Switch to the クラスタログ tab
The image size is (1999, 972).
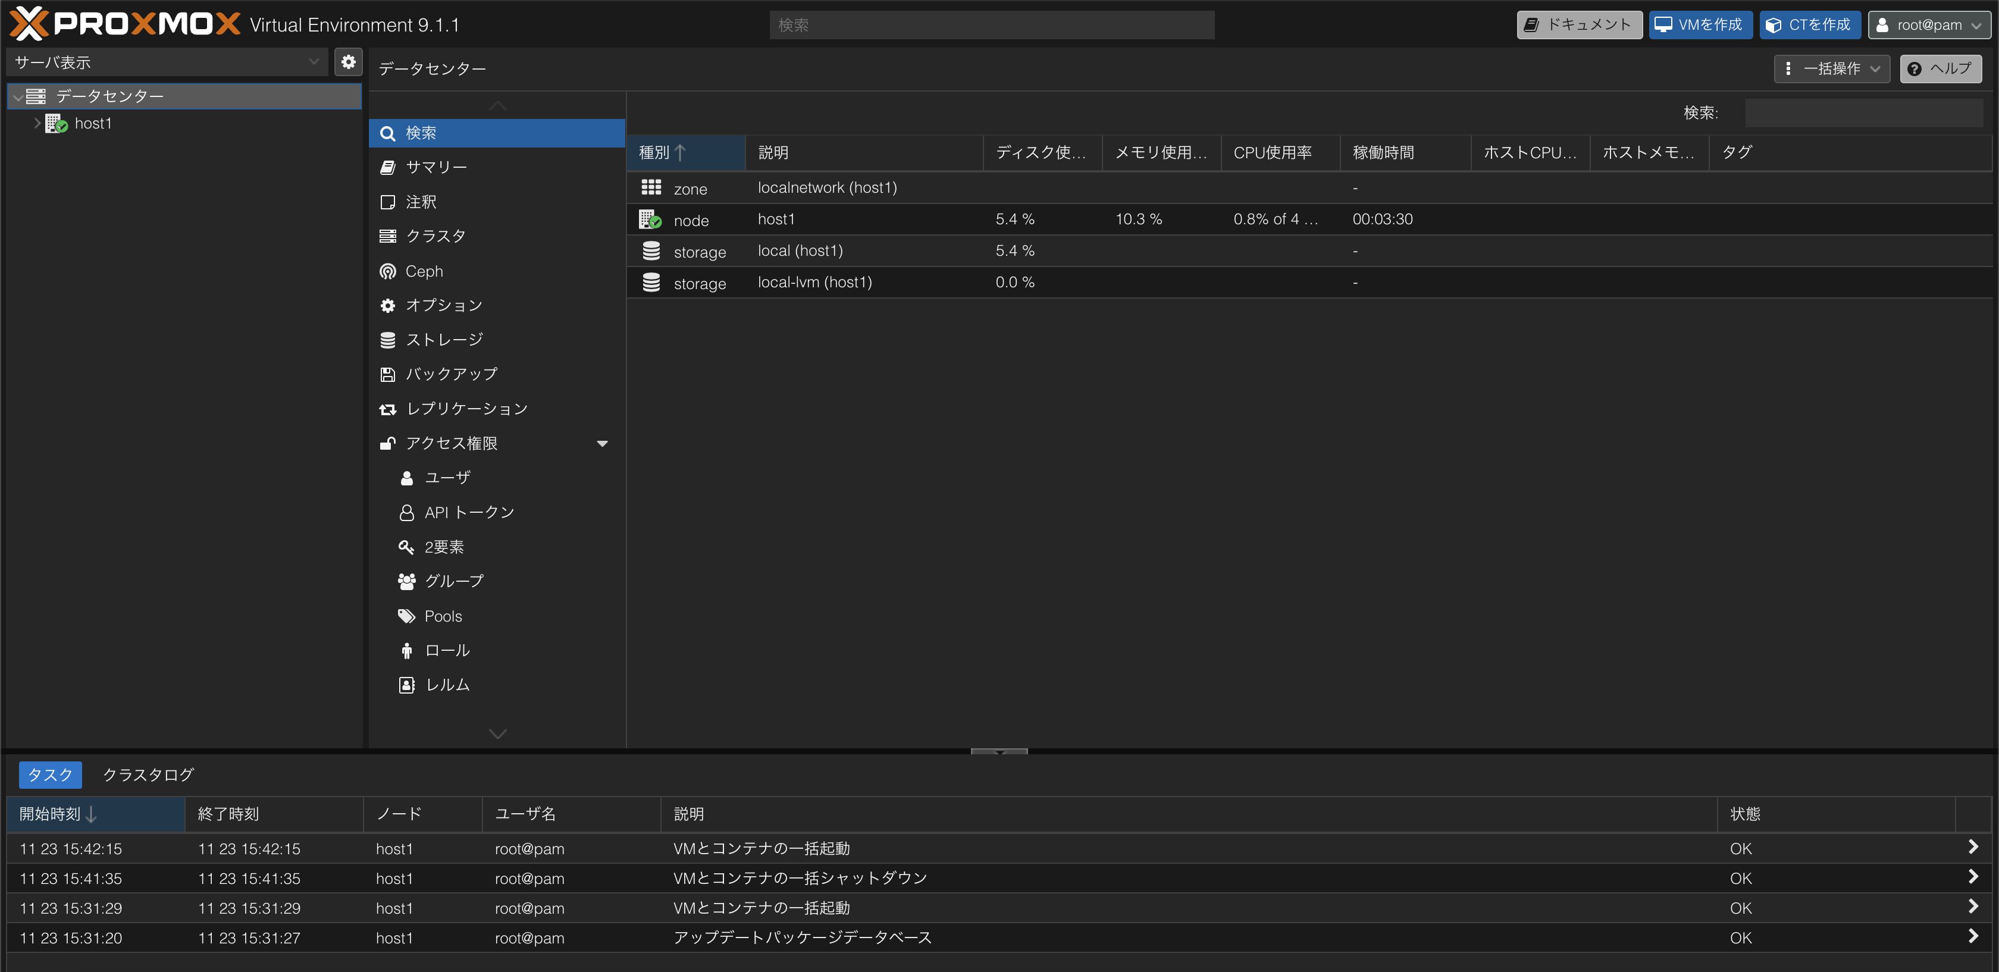point(148,774)
